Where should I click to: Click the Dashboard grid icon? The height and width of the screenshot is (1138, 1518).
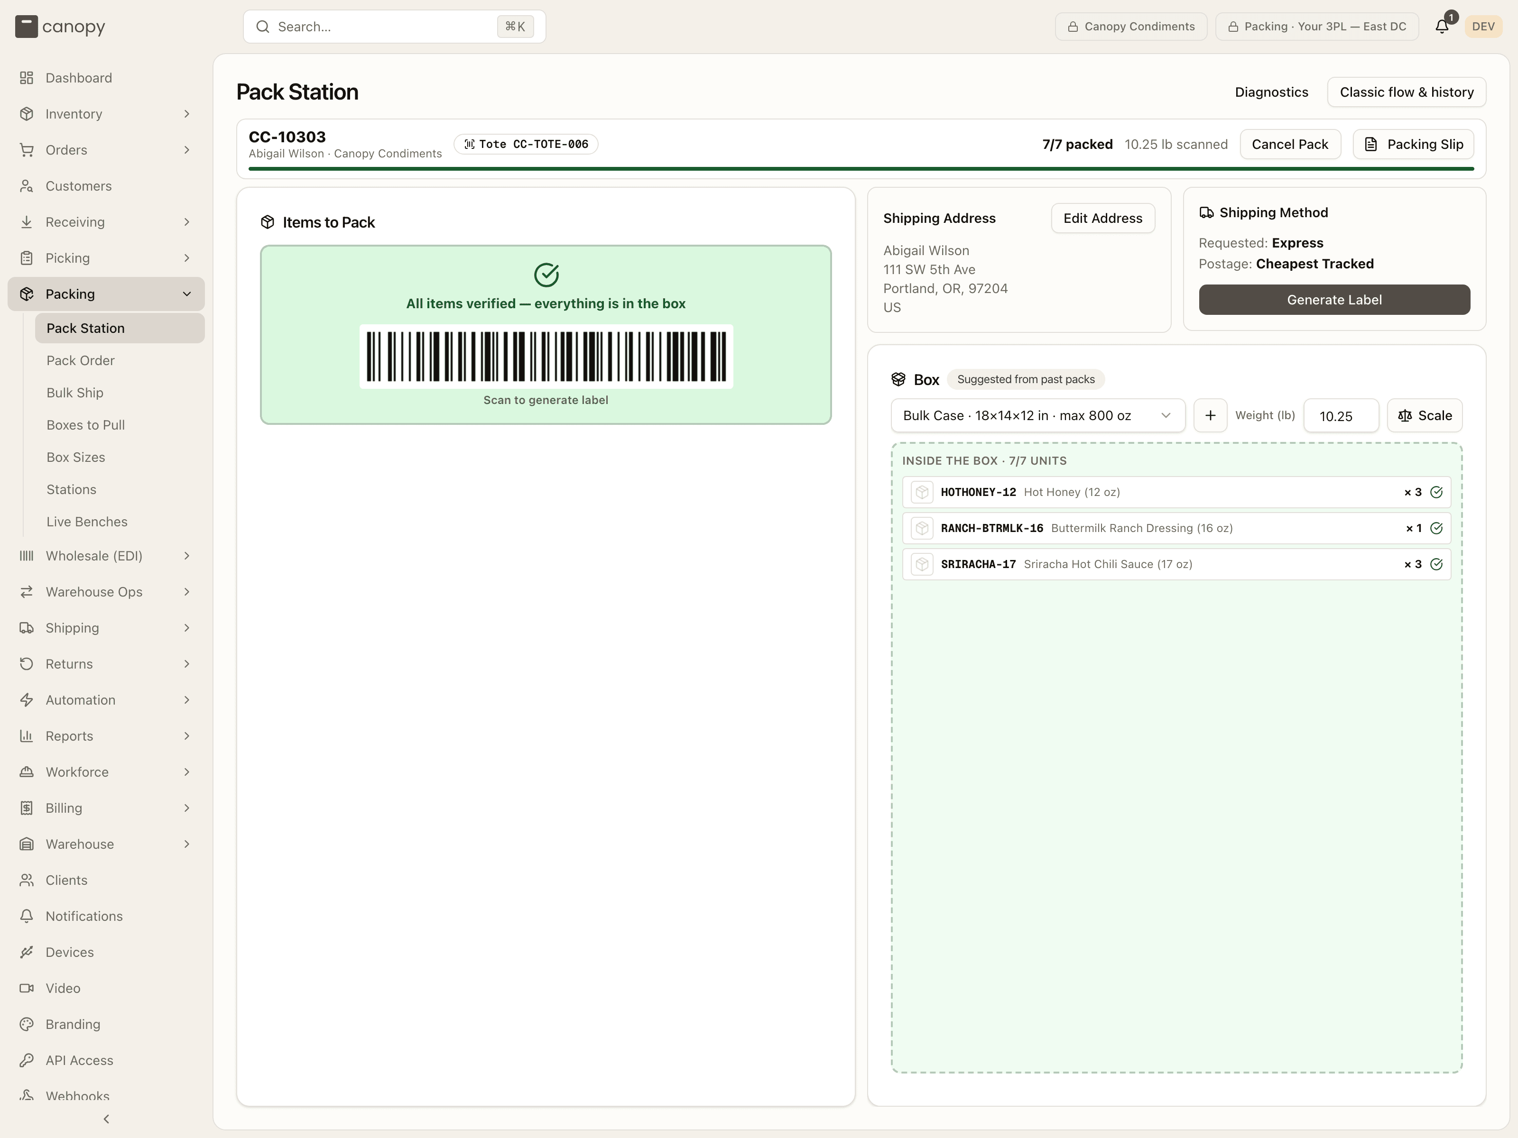pos(27,78)
